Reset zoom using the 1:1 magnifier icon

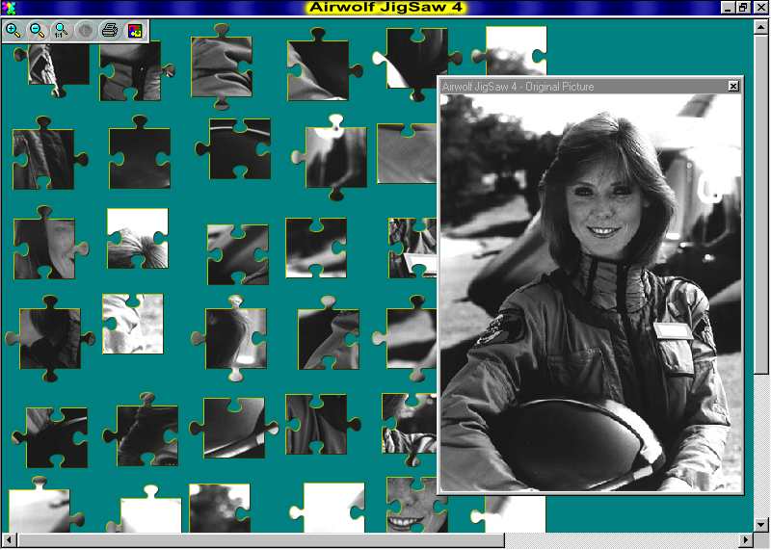61,31
